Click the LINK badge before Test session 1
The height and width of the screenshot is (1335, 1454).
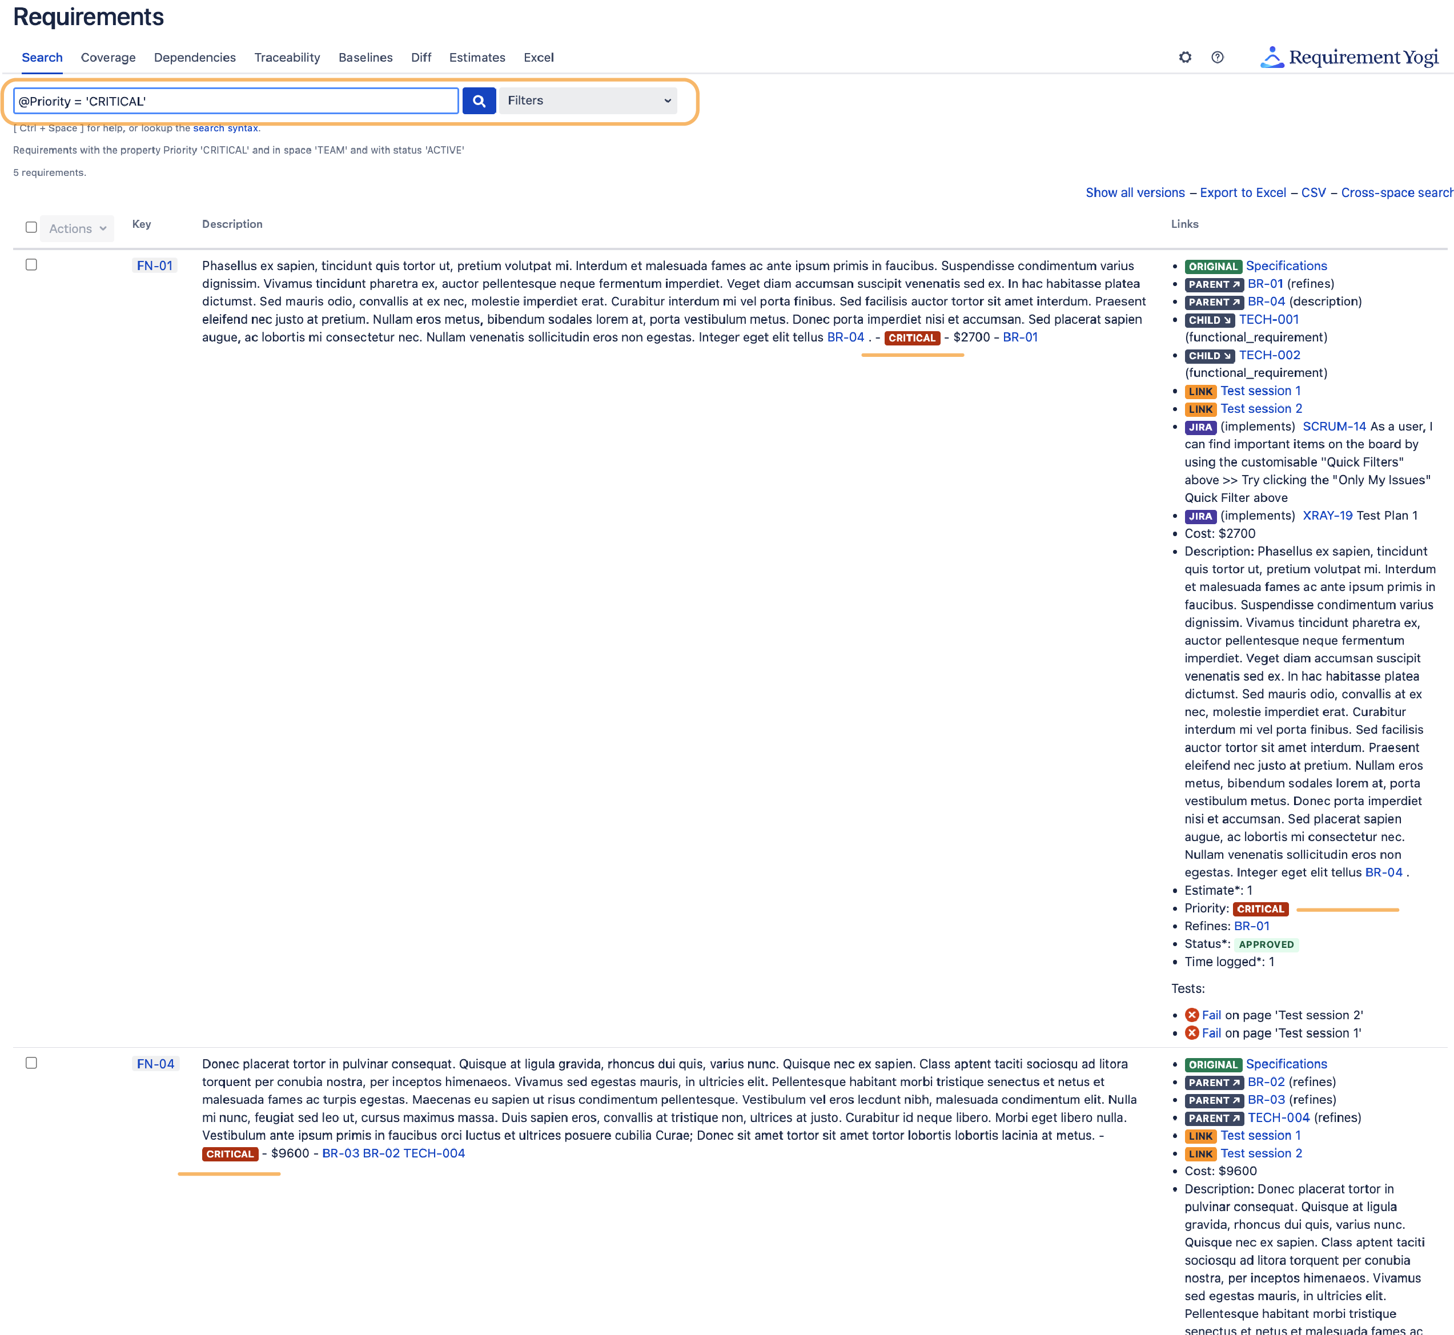pos(1200,391)
